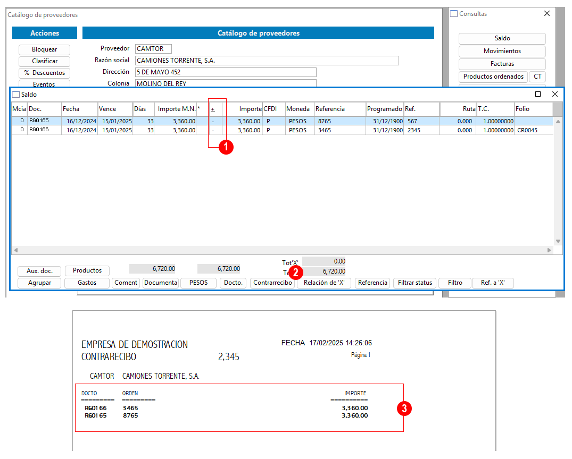Click the Relación de 'X' button
Image resolution: width=572 pixels, height=459 pixels.
[x=324, y=283]
